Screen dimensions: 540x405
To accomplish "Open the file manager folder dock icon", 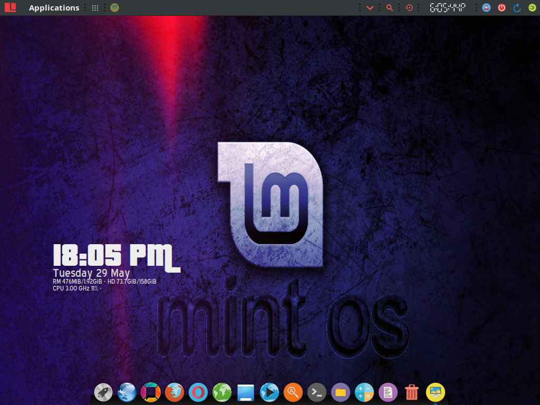I will click(x=341, y=392).
